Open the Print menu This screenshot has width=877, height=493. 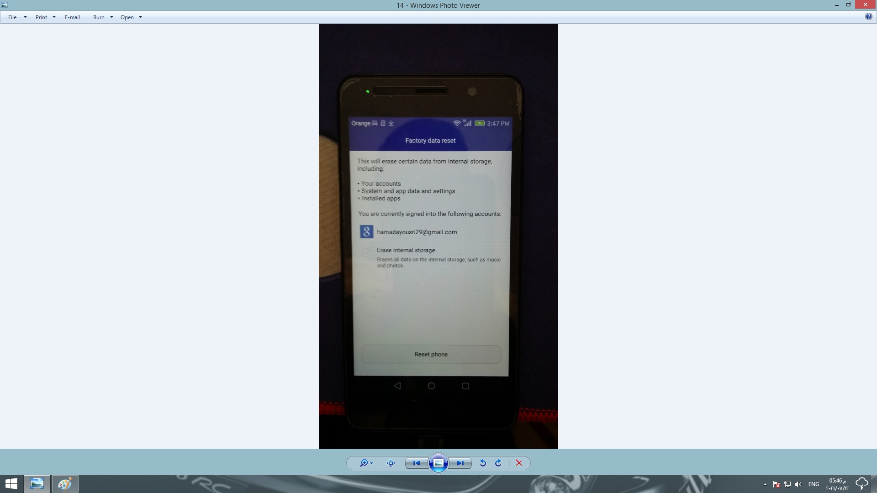point(41,17)
